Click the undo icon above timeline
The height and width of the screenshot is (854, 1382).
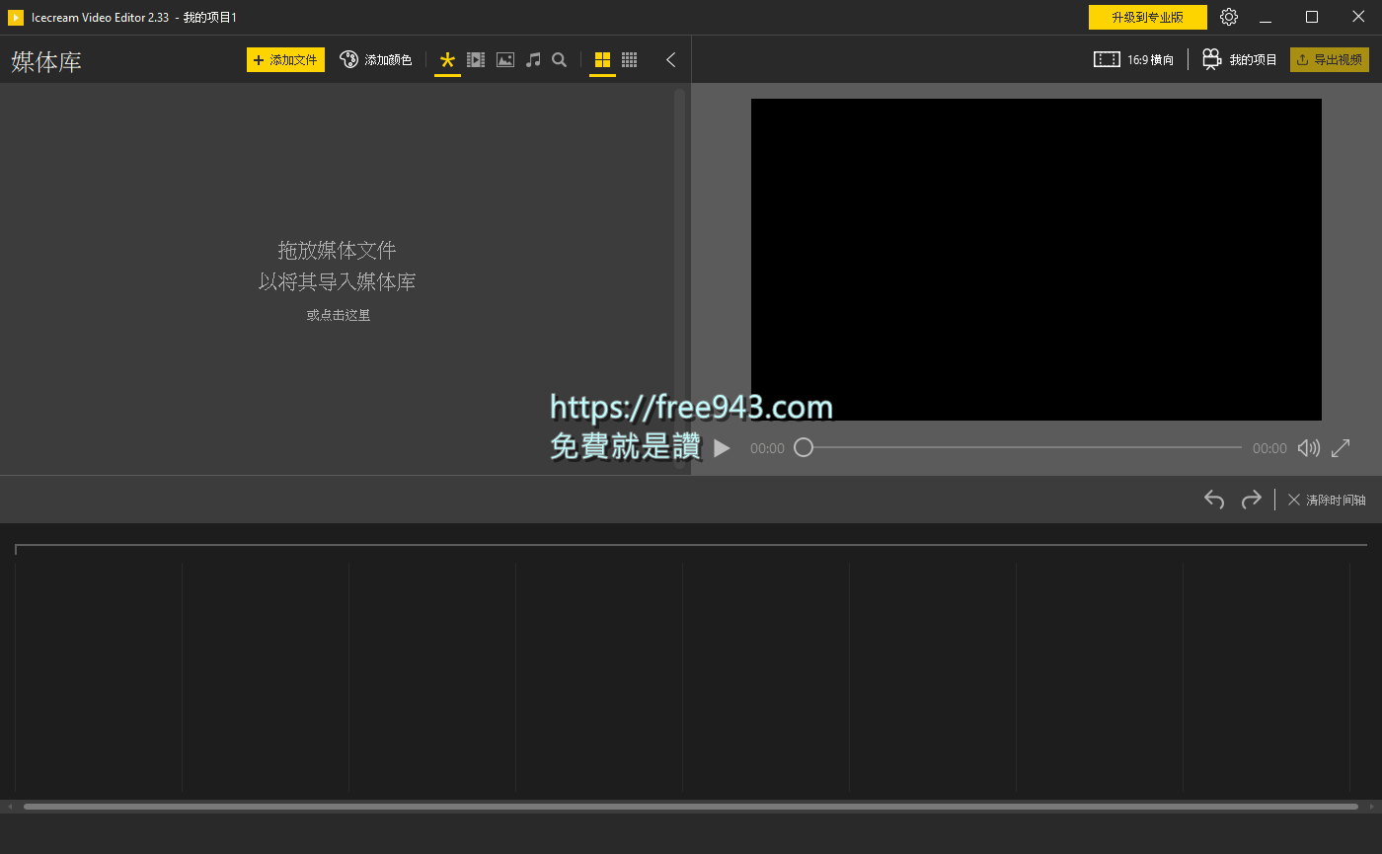[1213, 500]
